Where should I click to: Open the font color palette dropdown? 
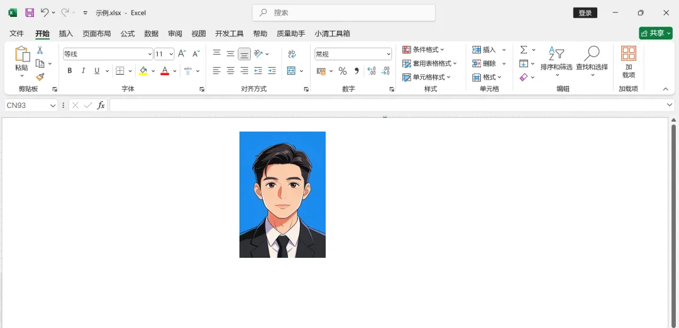coord(175,71)
